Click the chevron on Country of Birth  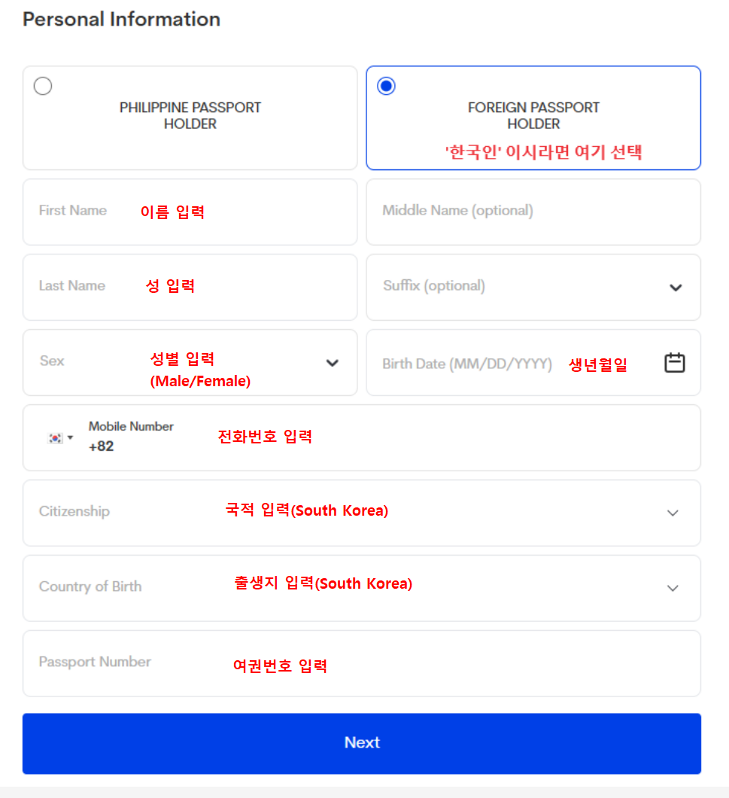(x=673, y=588)
